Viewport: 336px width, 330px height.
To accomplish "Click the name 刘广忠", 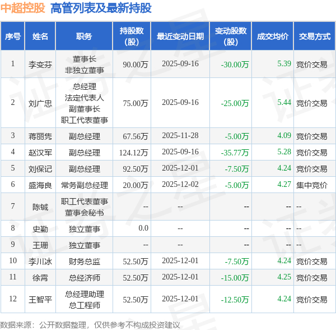I will coord(40,103).
